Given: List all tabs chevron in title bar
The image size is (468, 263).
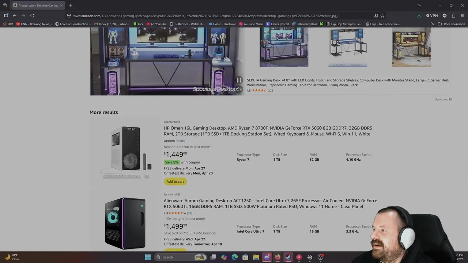Looking at the screenshot, I should tap(420, 5).
